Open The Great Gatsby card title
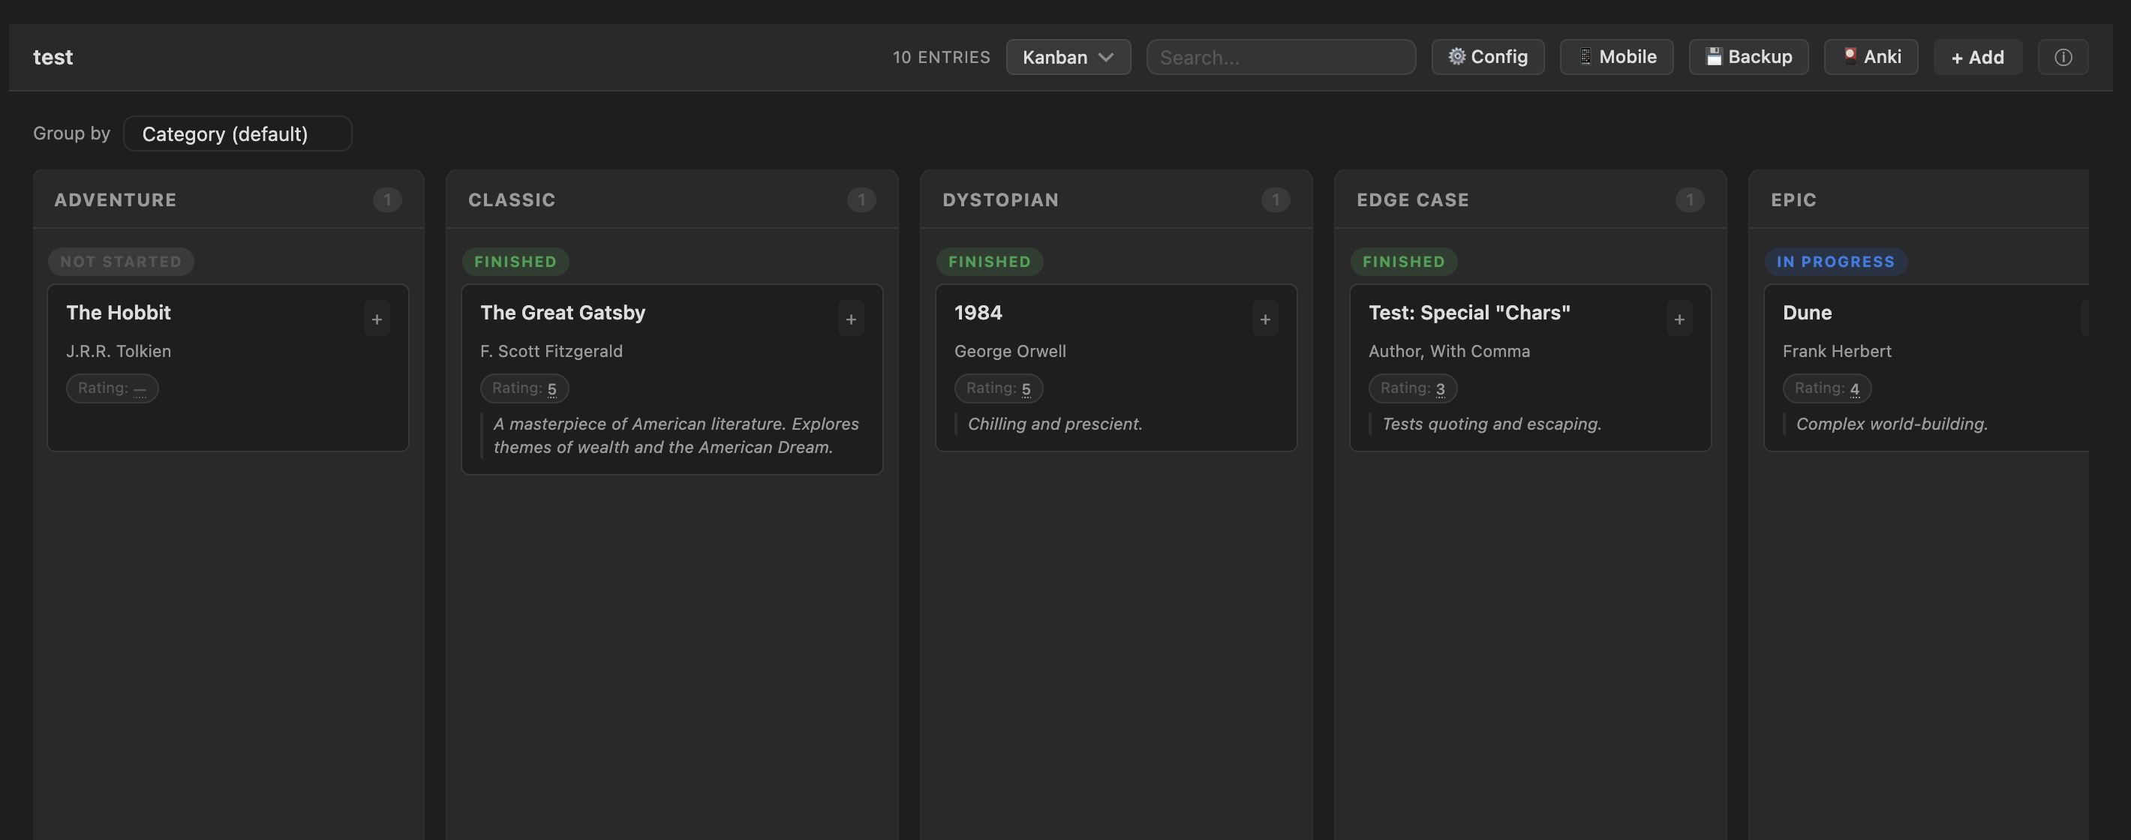Image resolution: width=2131 pixels, height=840 pixels. [x=563, y=313]
